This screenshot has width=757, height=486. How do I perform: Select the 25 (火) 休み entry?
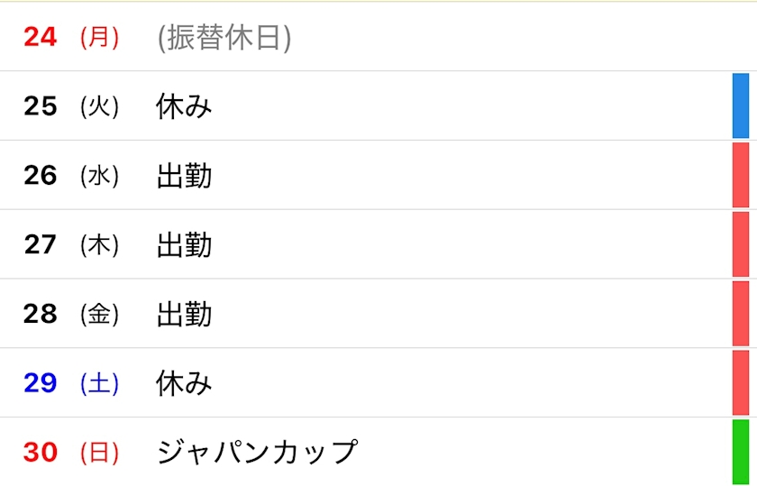[184, 106]
